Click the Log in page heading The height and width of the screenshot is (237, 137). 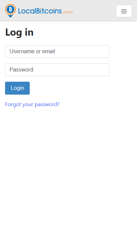19,32
